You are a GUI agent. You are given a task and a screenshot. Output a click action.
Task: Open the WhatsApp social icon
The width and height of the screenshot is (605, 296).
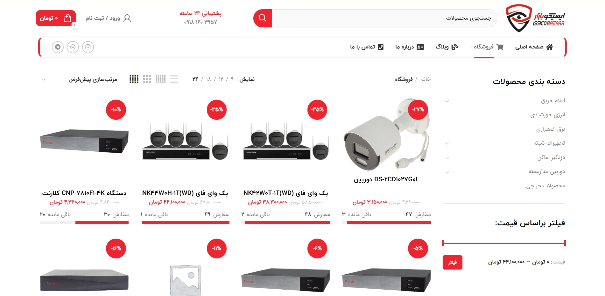[x=73, y=47]
